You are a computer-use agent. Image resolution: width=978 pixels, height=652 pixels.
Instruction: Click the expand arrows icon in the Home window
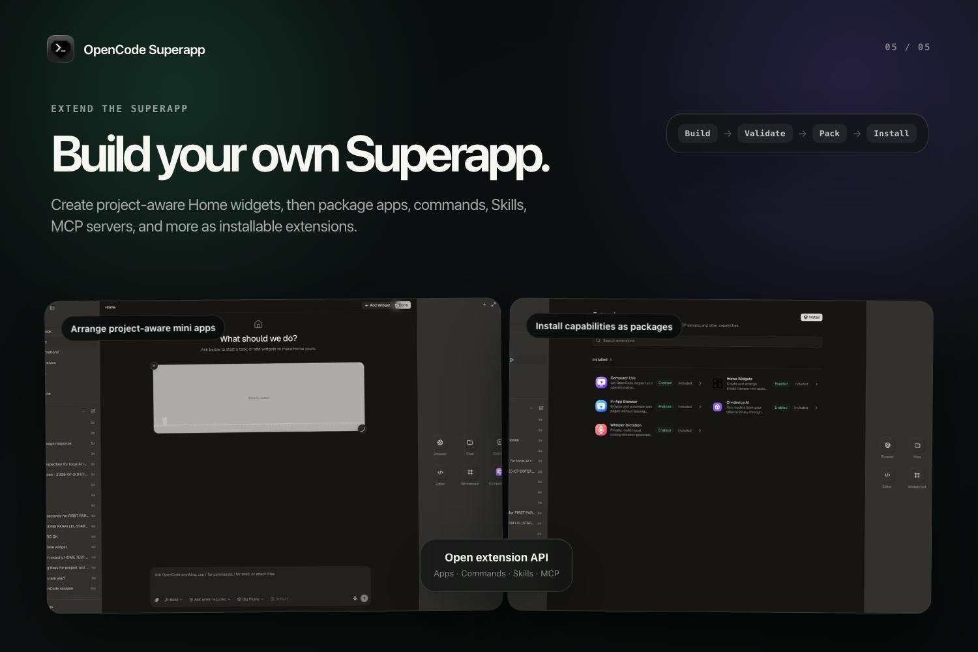pyautogui.click(x=494, y=304)
